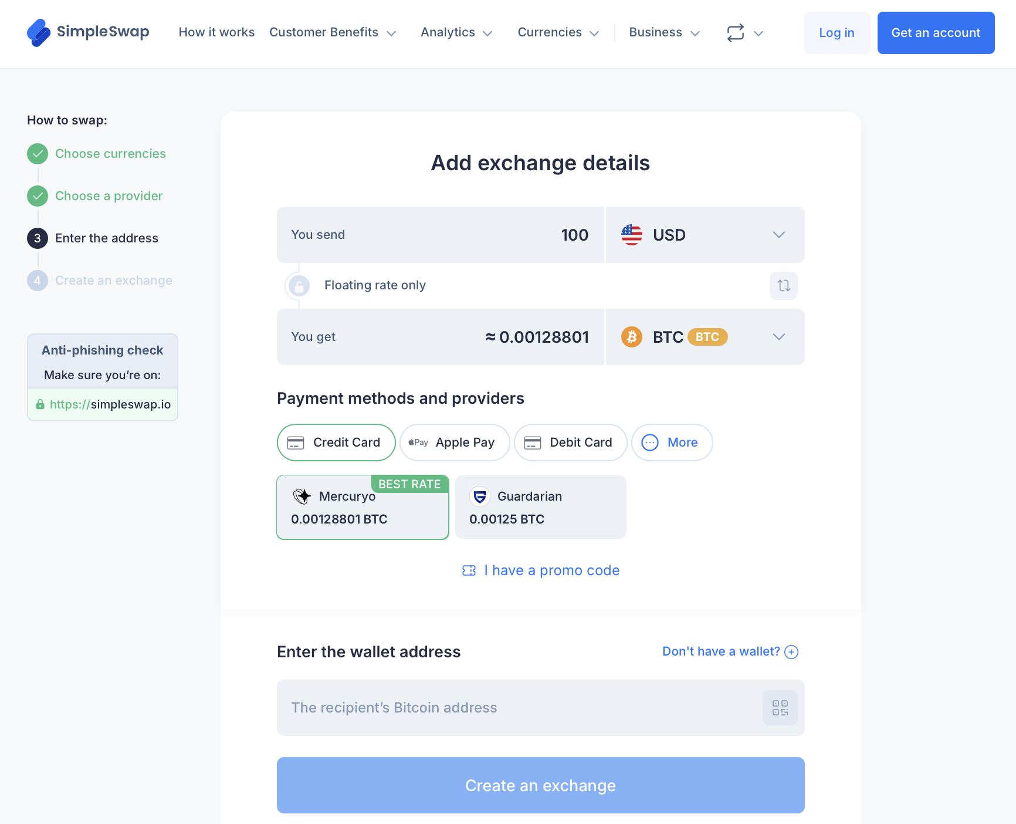Screen dimensions: 1016x824
Task: Click the QR code scan icon
Action: click(780, 708)
